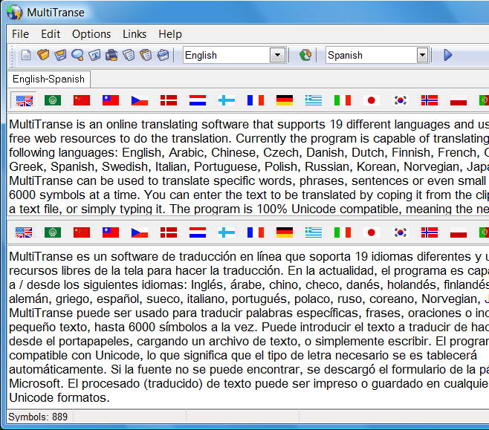Select Dutch flag in source flag row
The image size is (489, 430).
(198, 100)
